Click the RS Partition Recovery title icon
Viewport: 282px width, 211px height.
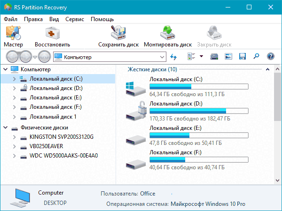(x=8, y=7)
